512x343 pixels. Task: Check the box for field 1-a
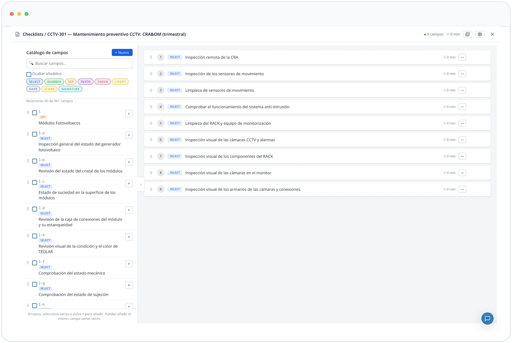pyautogui.click(x=35, y=134)
